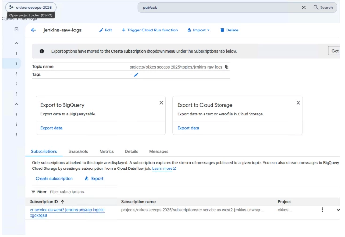The height and width of the screenshot is (237, 345).
Task: Open the Learn more link
Action: 164,168
